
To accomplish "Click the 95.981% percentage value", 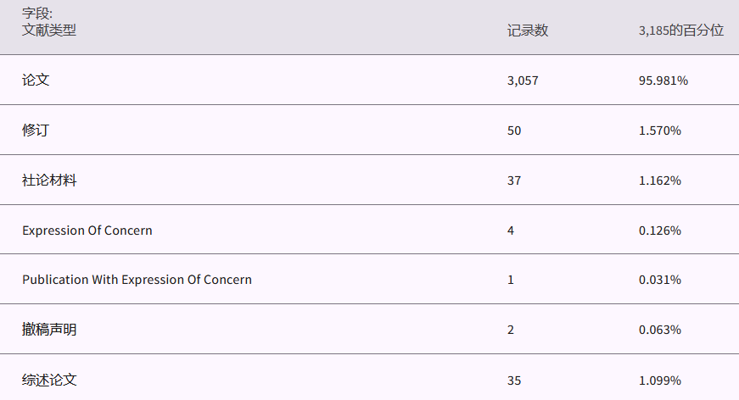I will 663,81.
